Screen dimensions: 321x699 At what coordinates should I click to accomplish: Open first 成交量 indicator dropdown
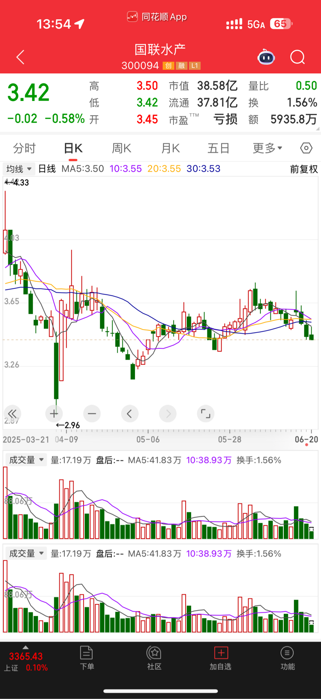[x=26, y=460]
